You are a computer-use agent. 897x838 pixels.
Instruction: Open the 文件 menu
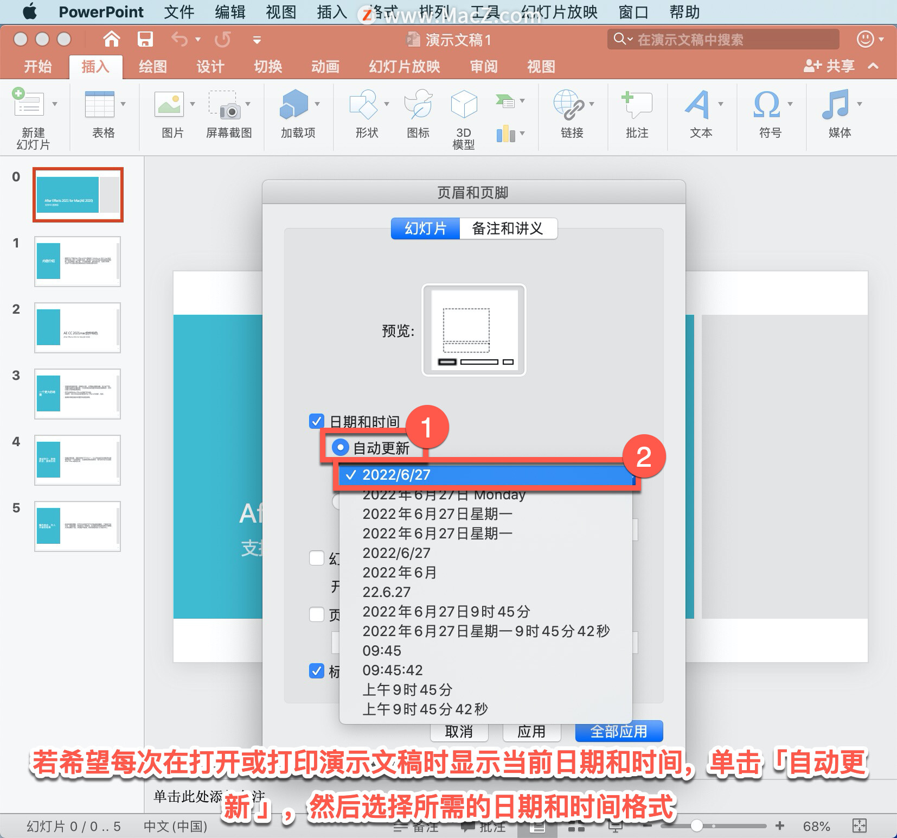(x=179, y=11)
